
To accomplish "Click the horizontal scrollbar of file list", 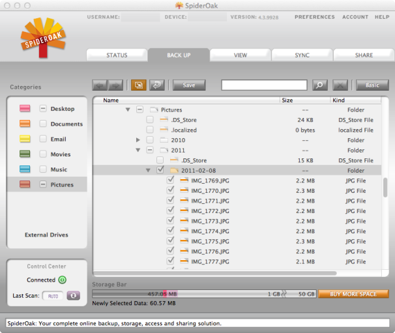I will pos(215,273).
